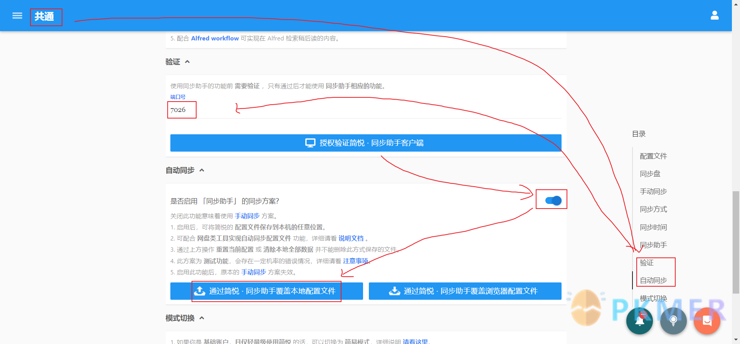The image size is (740, 344).
Task: Open the orange chat floating button
Action: pyautogui.click(x=707, y=321)
